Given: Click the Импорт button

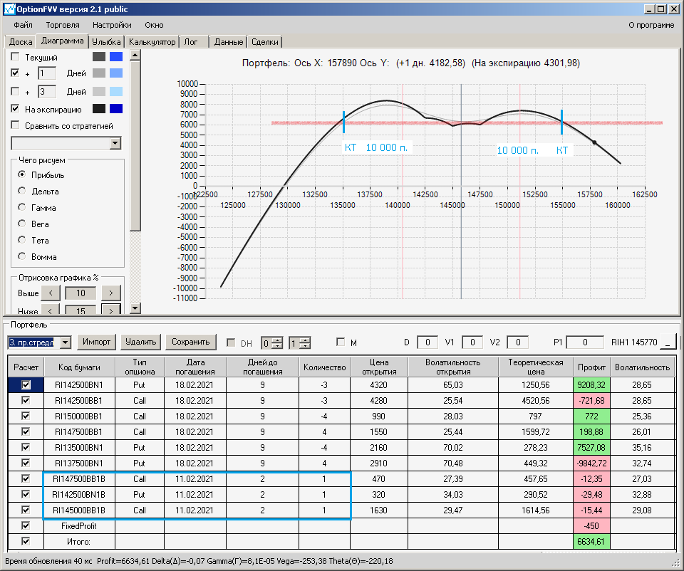Looking at the screenshot, I should tap(96, 342).
